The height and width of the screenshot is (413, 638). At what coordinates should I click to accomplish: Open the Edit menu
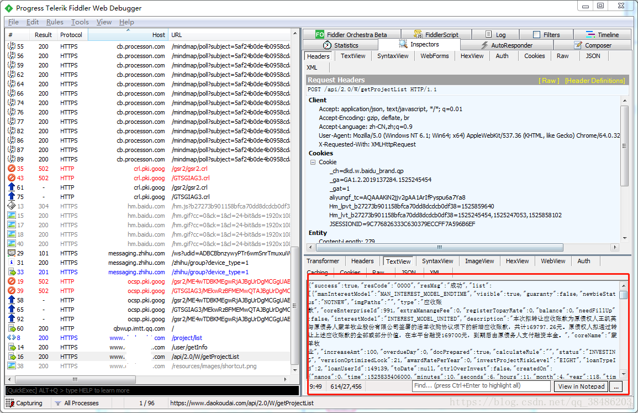coord(33,22)
